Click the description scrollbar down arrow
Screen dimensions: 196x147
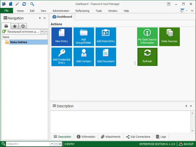(192, 131)
